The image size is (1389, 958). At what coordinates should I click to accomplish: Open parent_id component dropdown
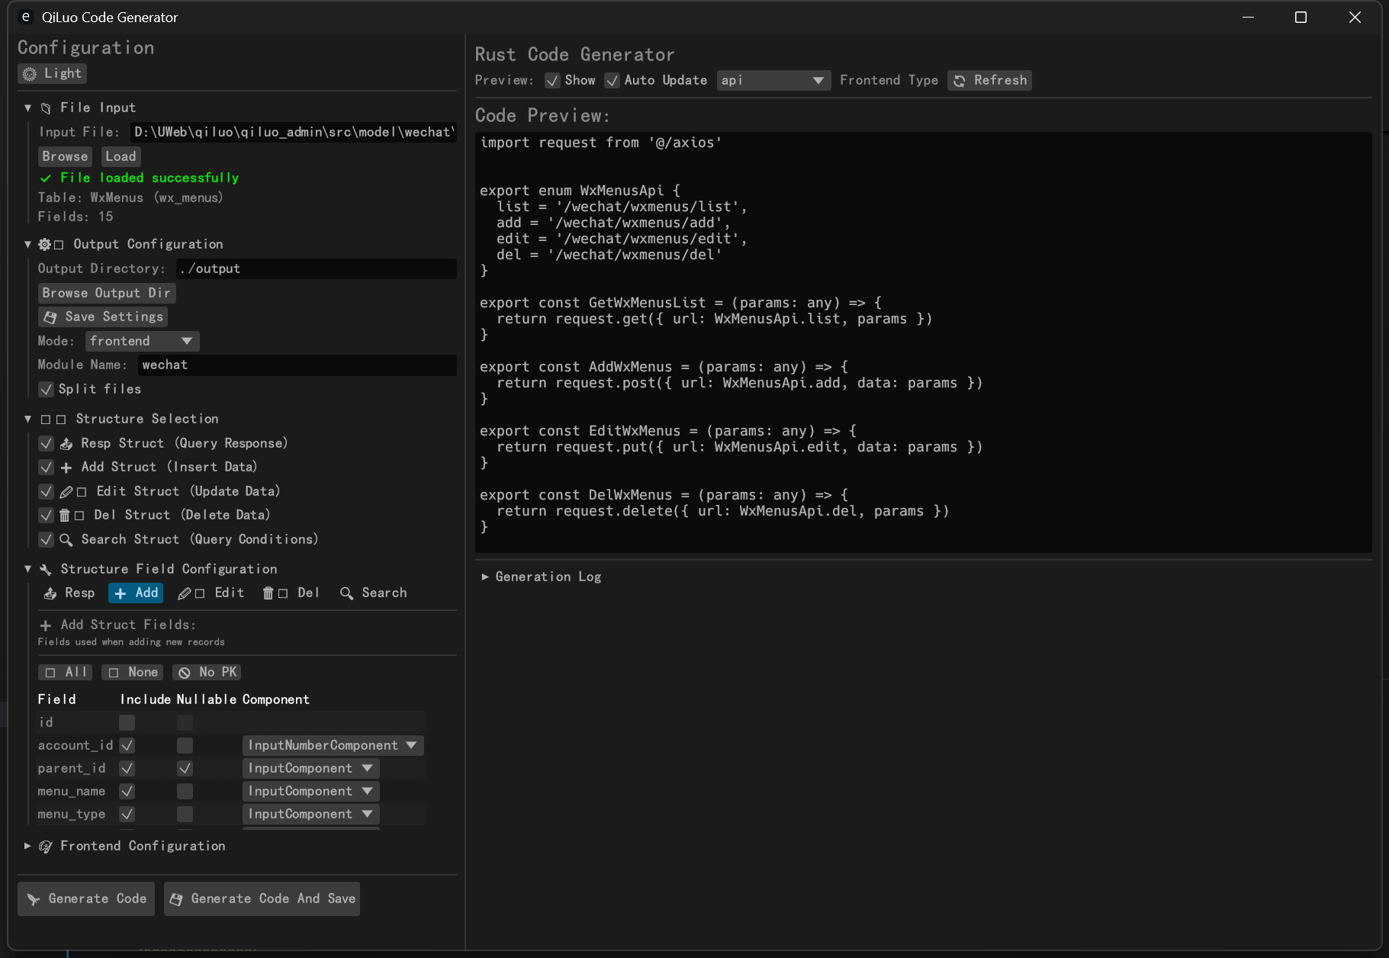tap(311, 769)
